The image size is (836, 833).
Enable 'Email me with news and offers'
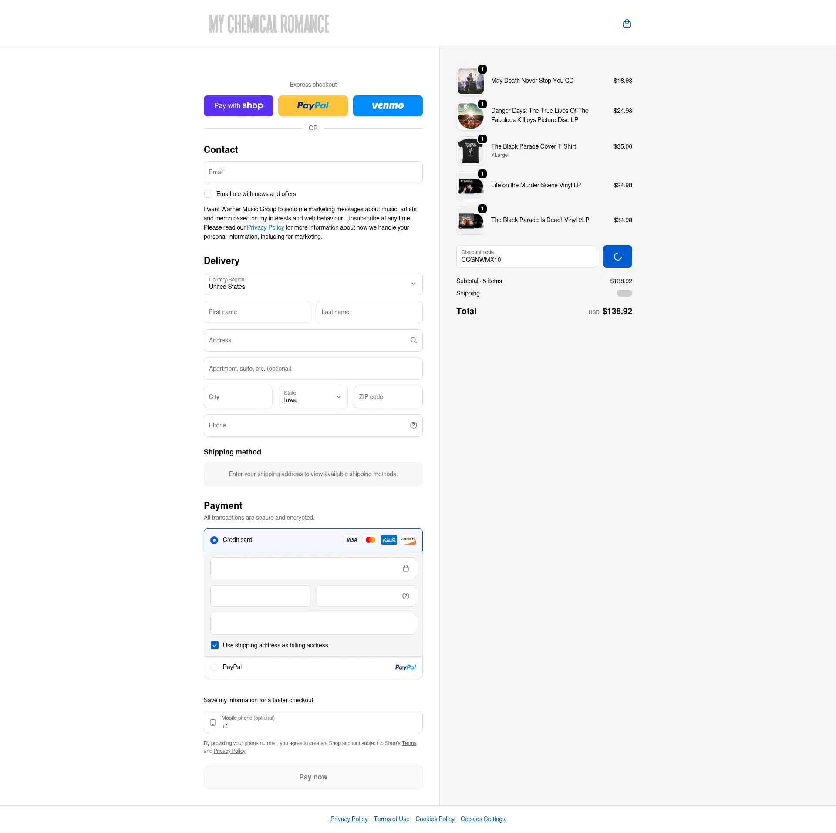click(208, 194)
